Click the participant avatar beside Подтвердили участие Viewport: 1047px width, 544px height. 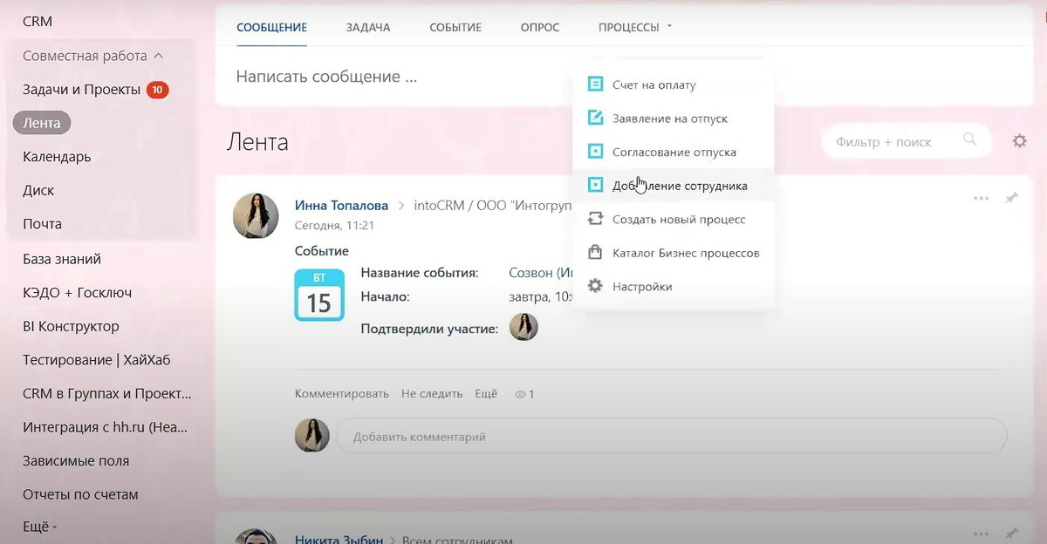click(523, 327)
